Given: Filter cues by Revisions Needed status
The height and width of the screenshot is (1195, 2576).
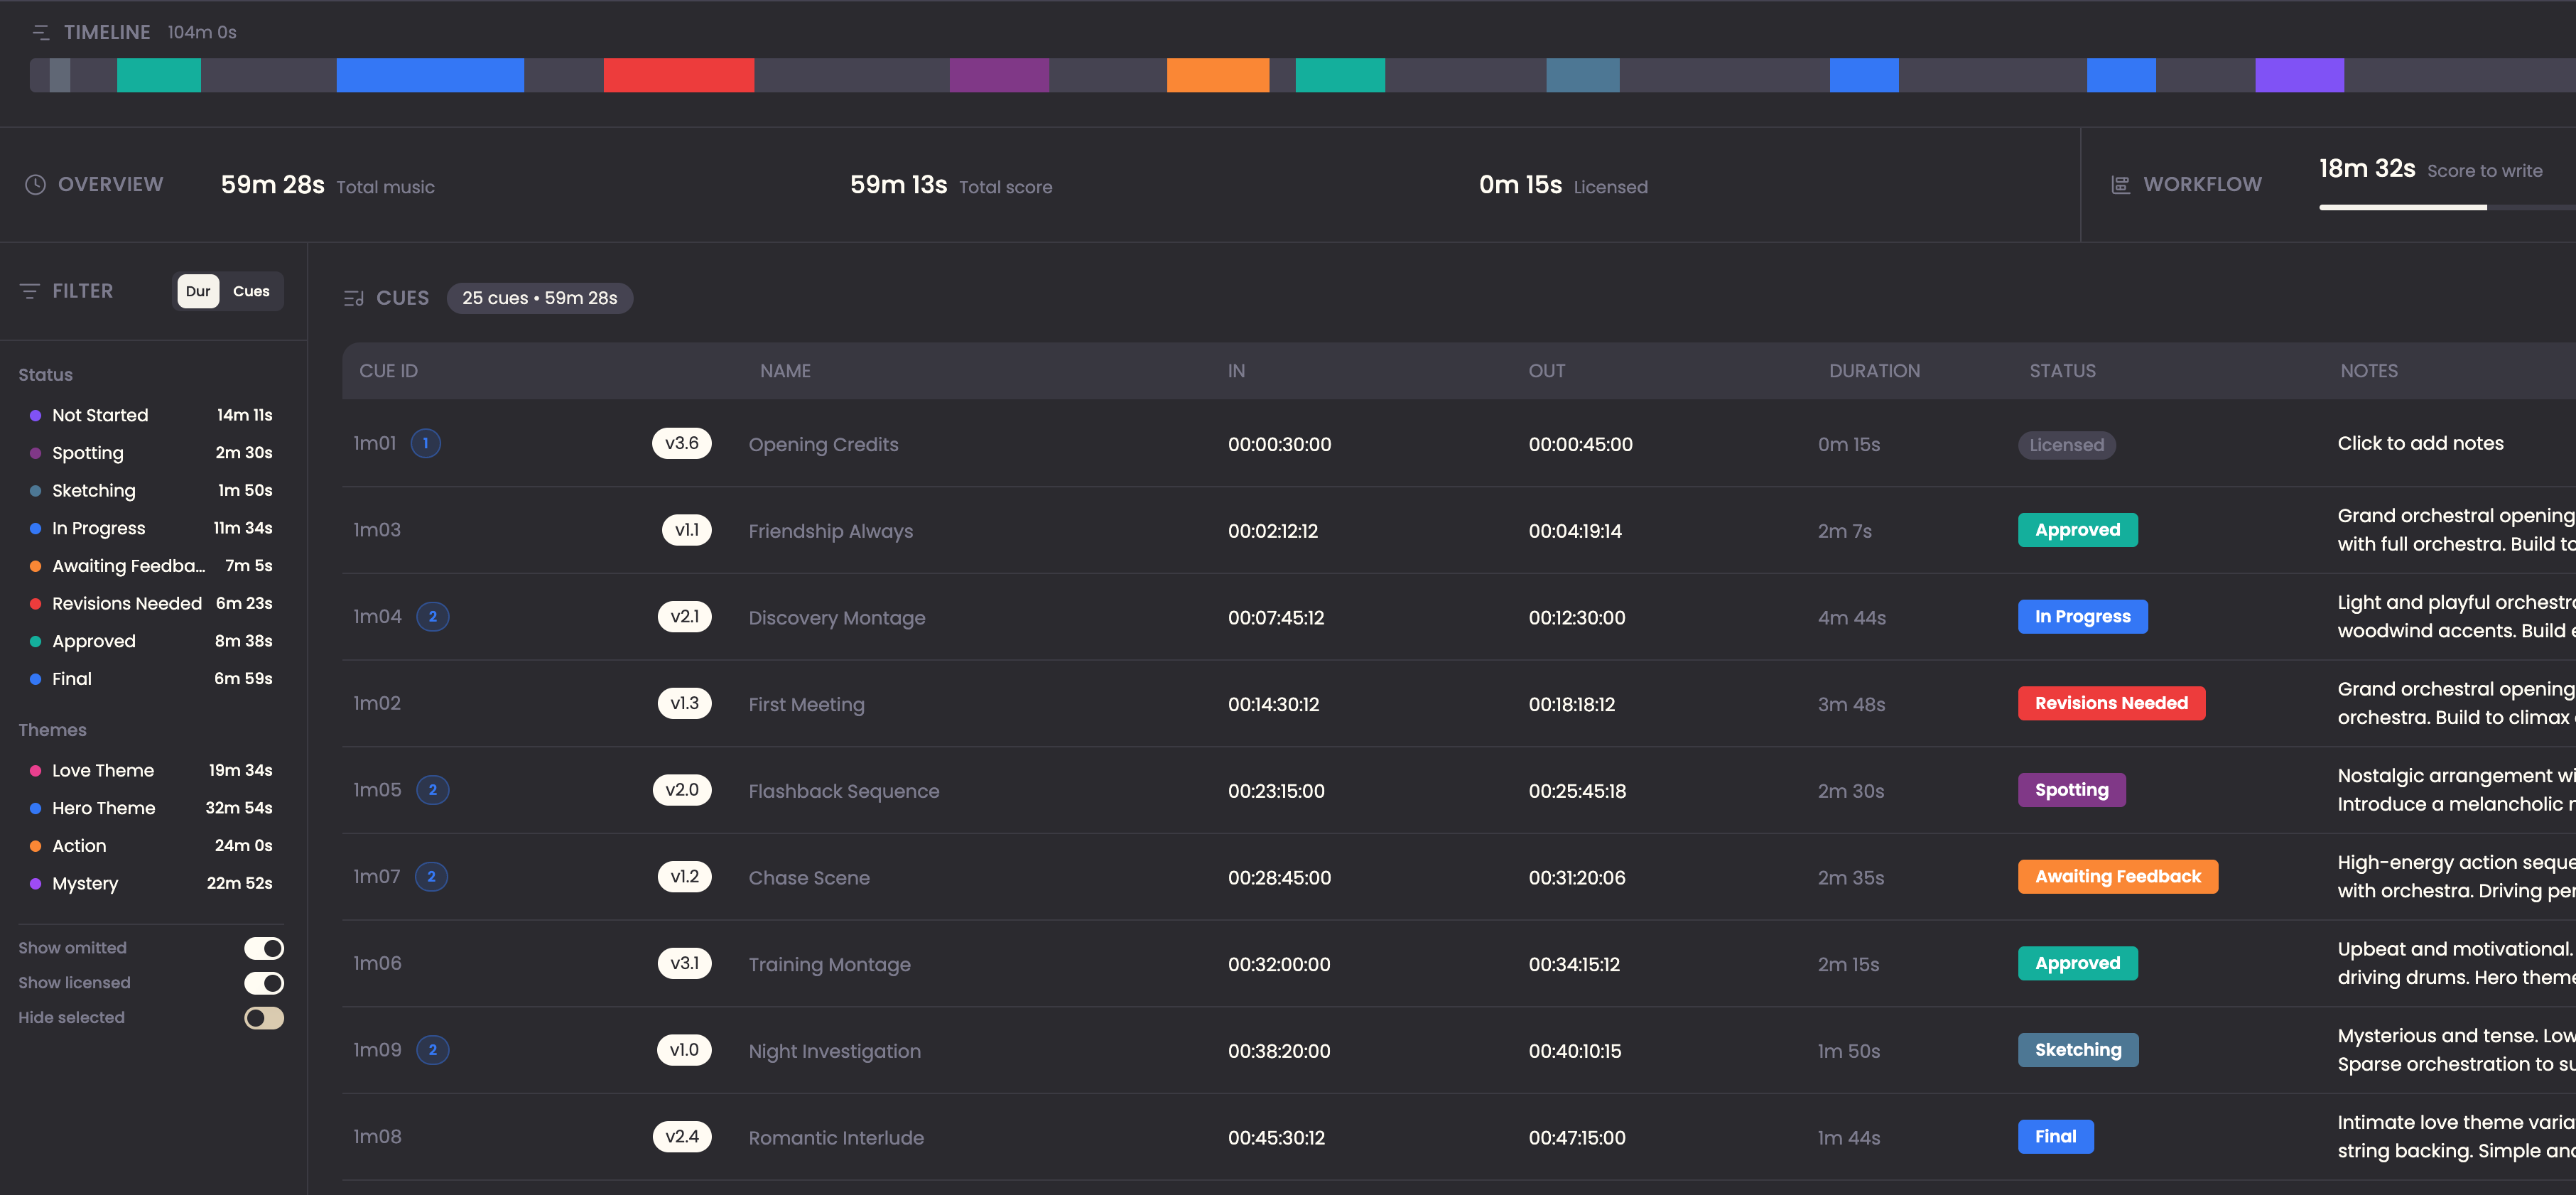Looking at the screenshot, I should click(x=151, y=603).
